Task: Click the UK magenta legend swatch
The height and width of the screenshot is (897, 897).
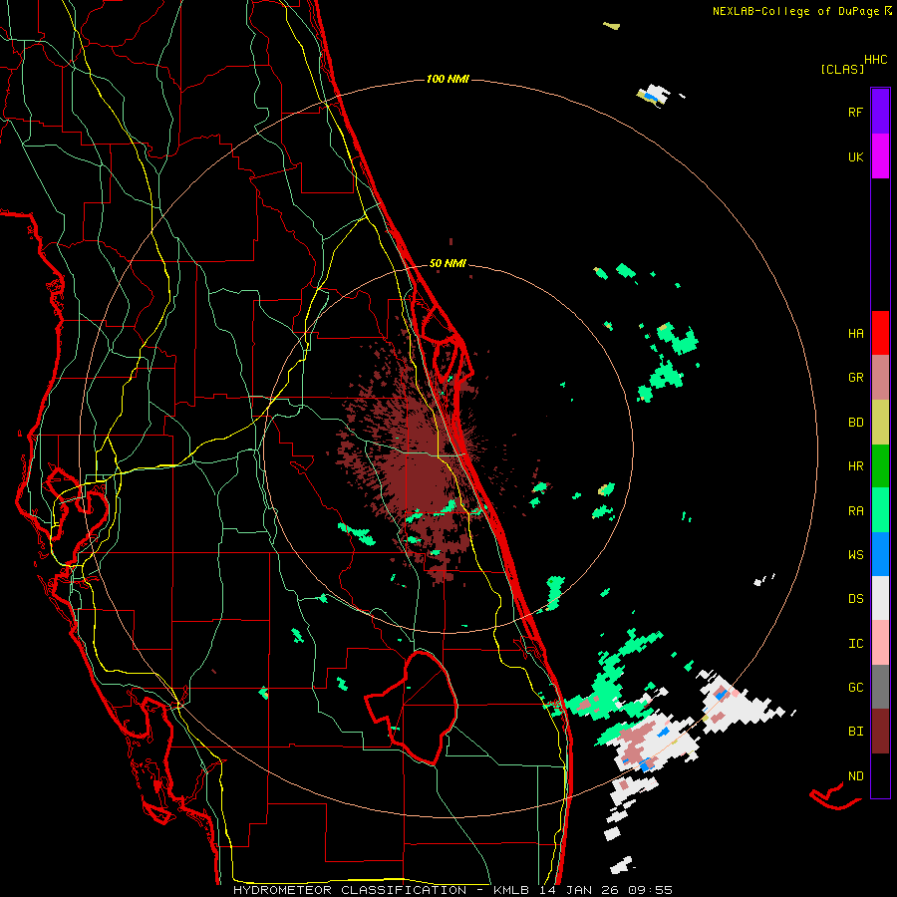Action: 880,155
